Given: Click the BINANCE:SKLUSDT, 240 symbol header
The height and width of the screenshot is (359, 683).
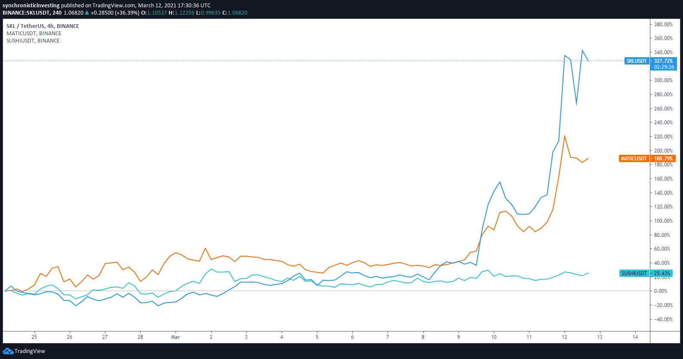Looking at the screenshot, I should pos(32,13).
